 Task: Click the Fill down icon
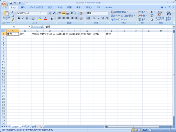click(x=152, y=16)
